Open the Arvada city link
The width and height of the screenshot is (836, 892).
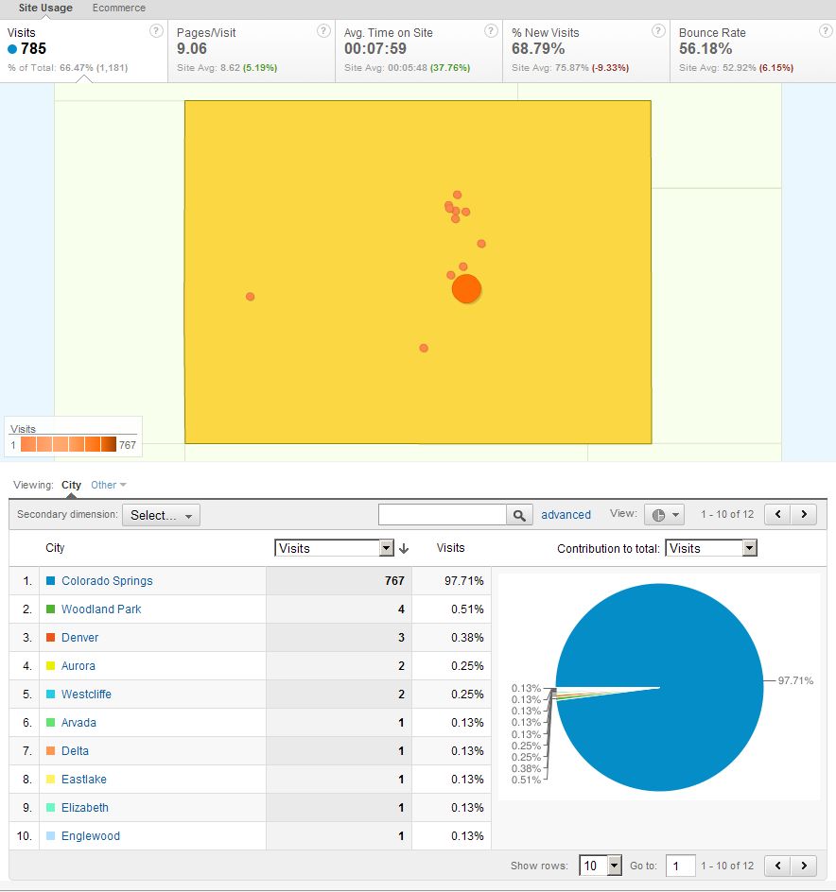(x=78, y=723)
